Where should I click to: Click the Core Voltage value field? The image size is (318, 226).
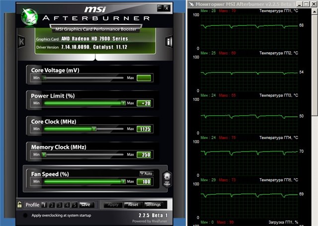point(144,78)
